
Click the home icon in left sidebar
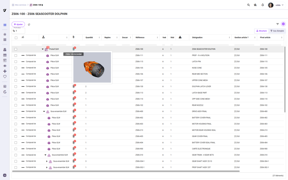pyautogui.click(x=5, y=34)
